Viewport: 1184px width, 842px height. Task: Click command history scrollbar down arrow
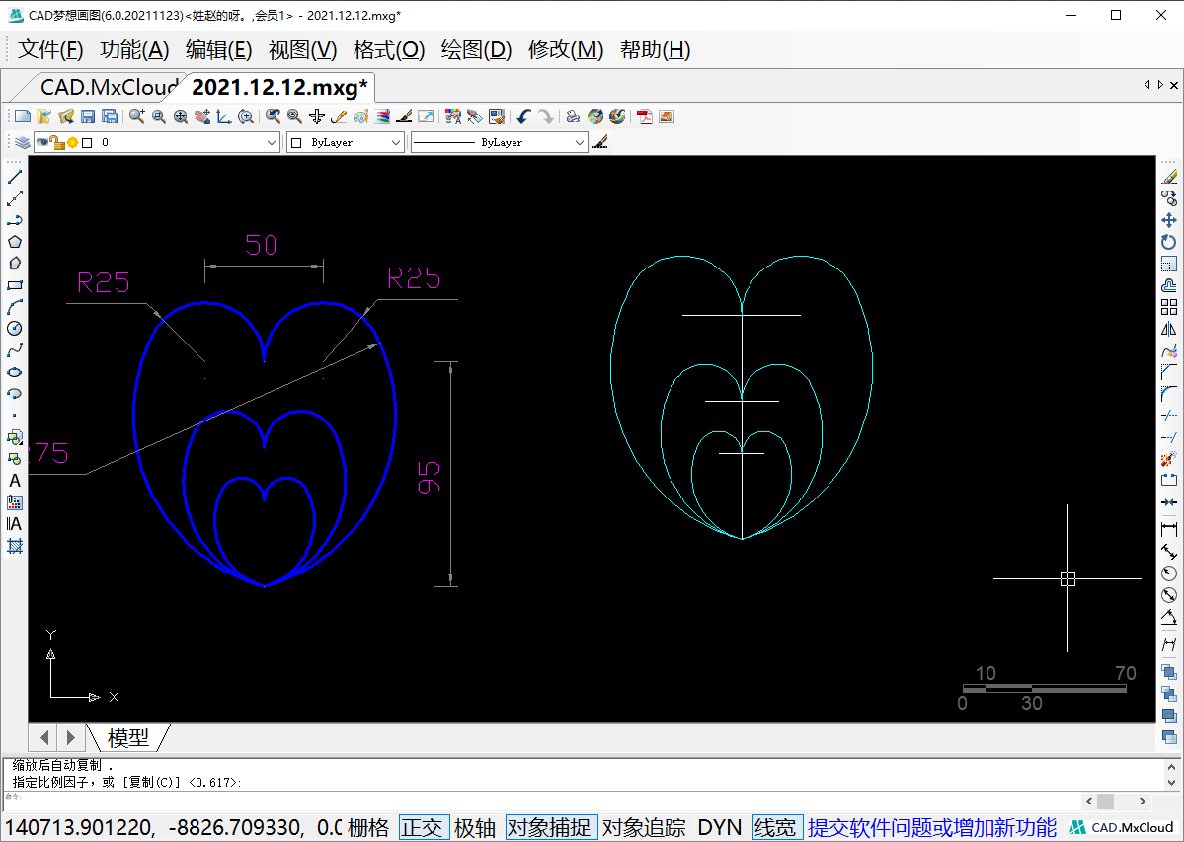click(1171, 783)
